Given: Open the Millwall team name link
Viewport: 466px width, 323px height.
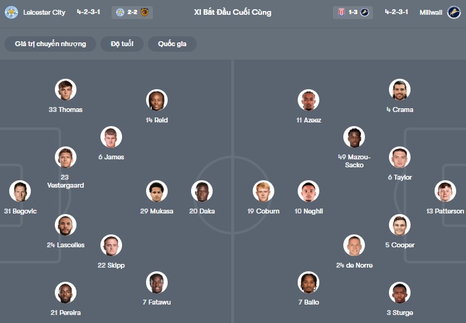Looking at the screenshot, I should point(431,12).
